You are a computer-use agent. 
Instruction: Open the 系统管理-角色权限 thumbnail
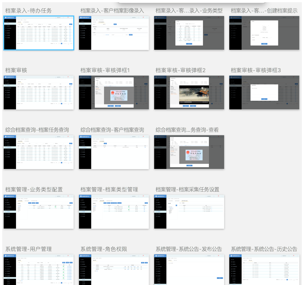click(x=114, y=270)
